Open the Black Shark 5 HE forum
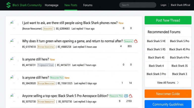The height and width of the screenshot is (108, 194). pyautogui.click(x=156, y=41)
